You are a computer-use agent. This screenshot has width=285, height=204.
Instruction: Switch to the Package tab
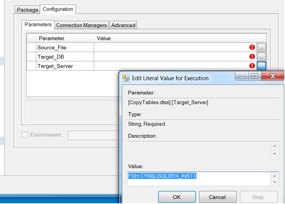[27, 9]
